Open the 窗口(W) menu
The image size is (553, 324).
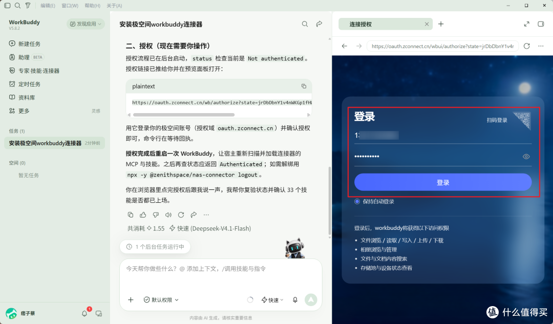70,6
